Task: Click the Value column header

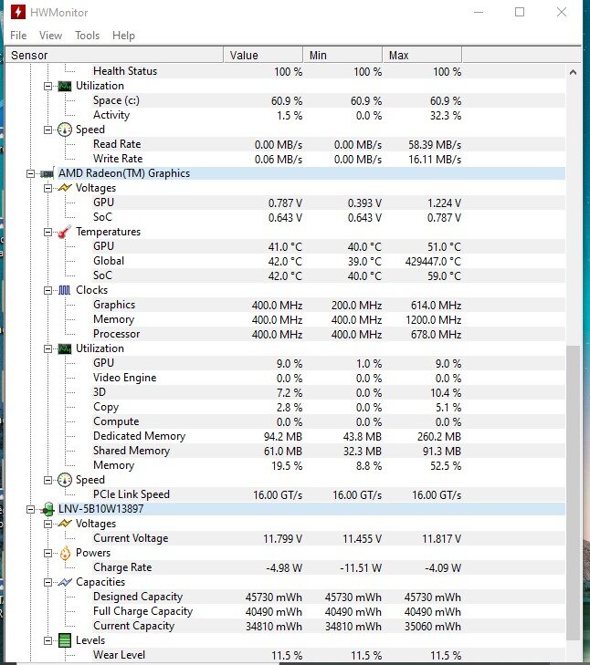Action: [x=263, y=55]
